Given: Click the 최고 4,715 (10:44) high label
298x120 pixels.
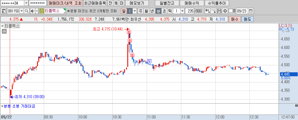Looking at the screenshot, I should pyautogui.click(x=108, y=29).
